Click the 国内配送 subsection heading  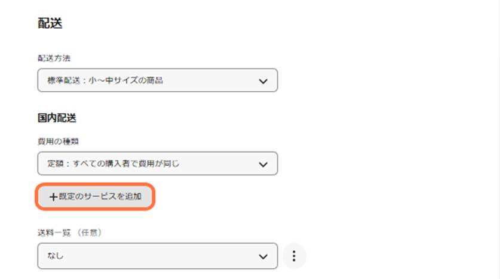57,118
